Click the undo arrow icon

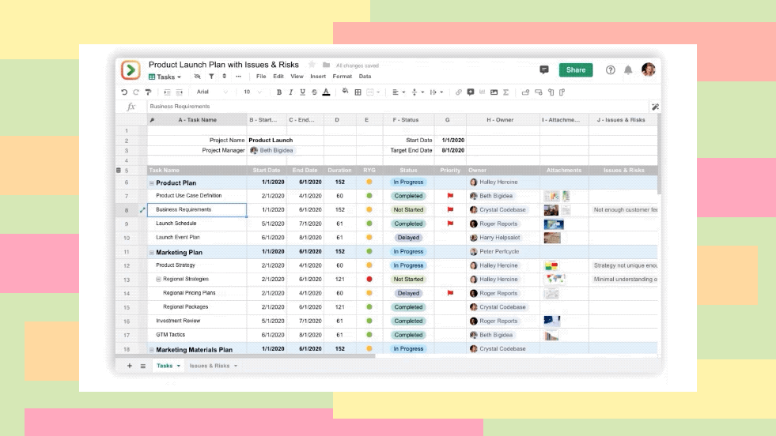point(124,92)
